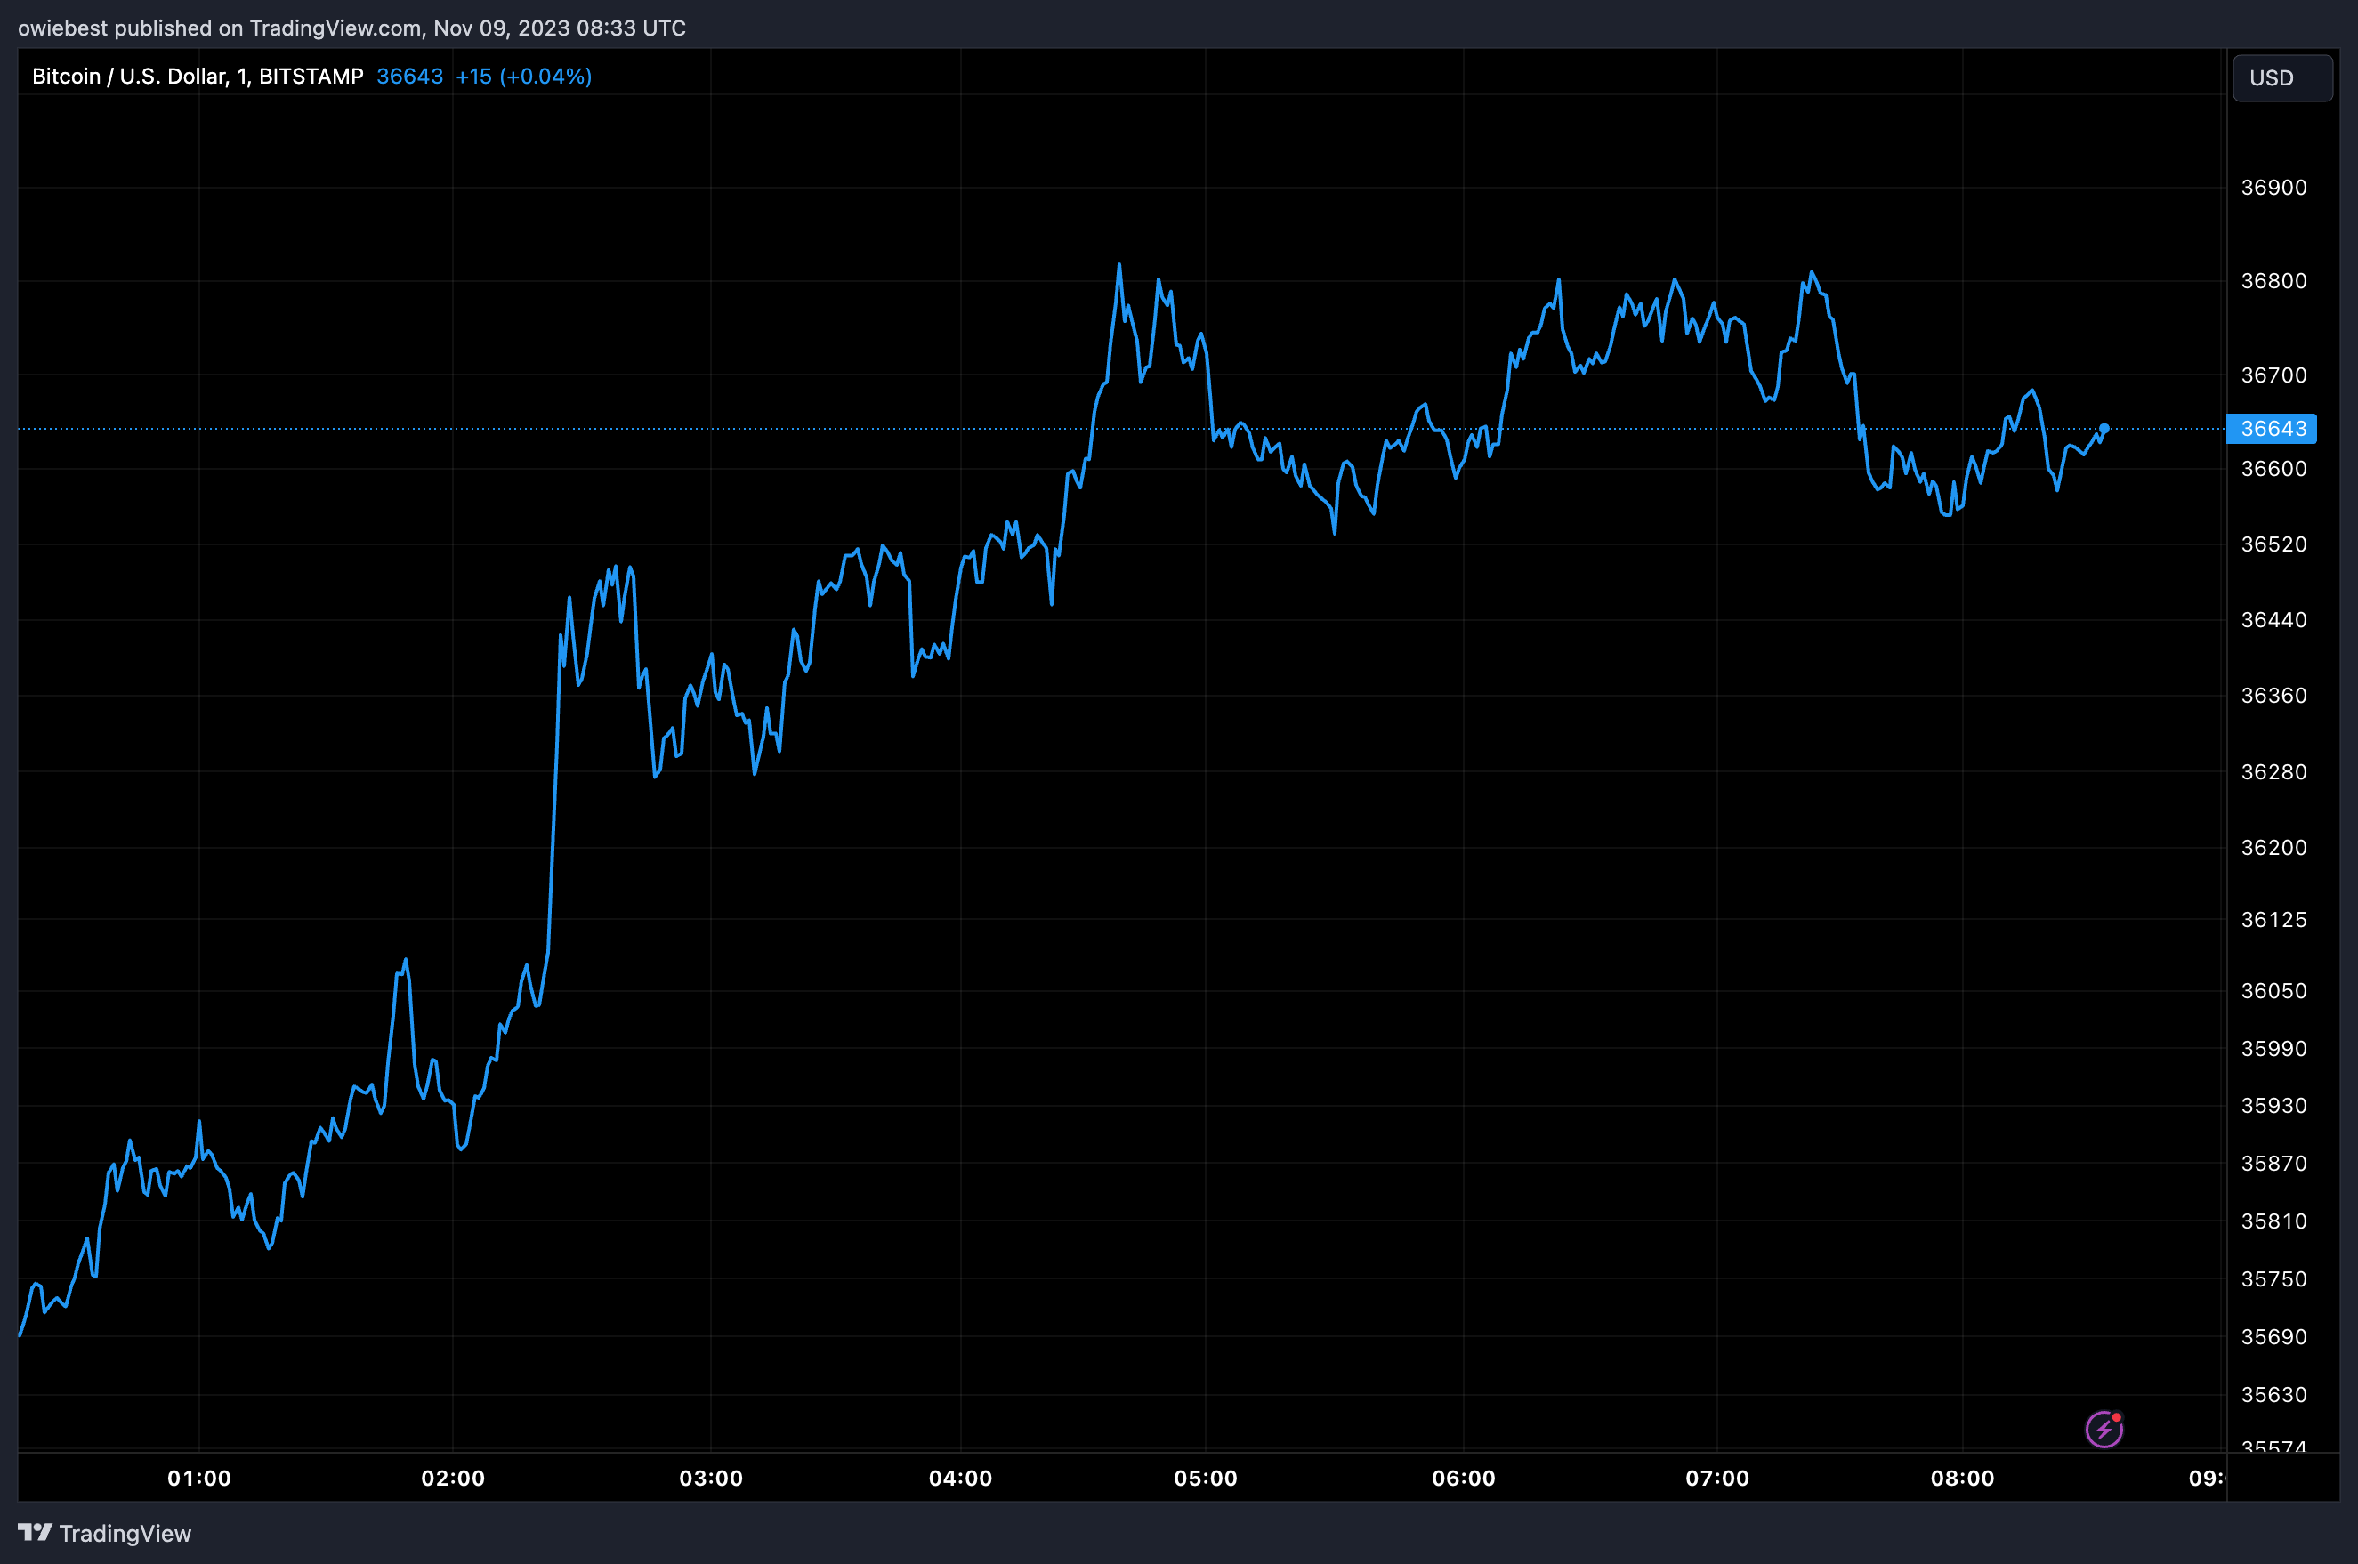Click the blue last-price dot on the line
Screen dimensions: 2358x1564
click(2104, 429)
